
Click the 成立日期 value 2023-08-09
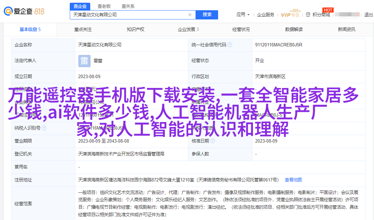89,77
